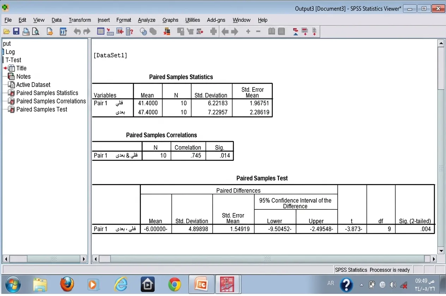This screenshot has height=296, width=446.
Task: Open the Analyze menu
Action: [146, 20]
